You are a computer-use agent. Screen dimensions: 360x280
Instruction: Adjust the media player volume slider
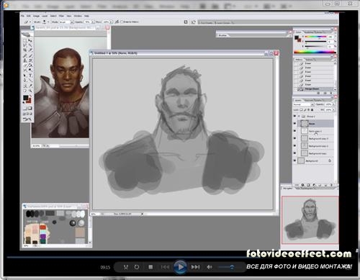point(226,267)
